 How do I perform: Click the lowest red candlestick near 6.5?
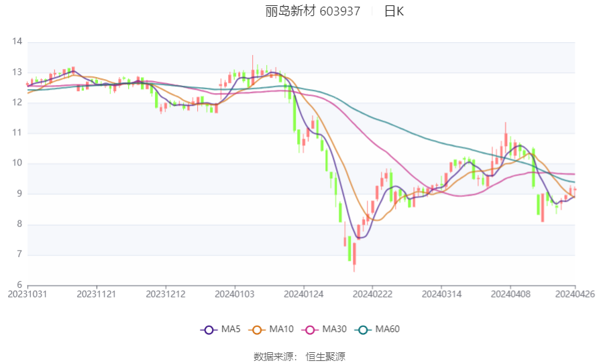[354, 255]
